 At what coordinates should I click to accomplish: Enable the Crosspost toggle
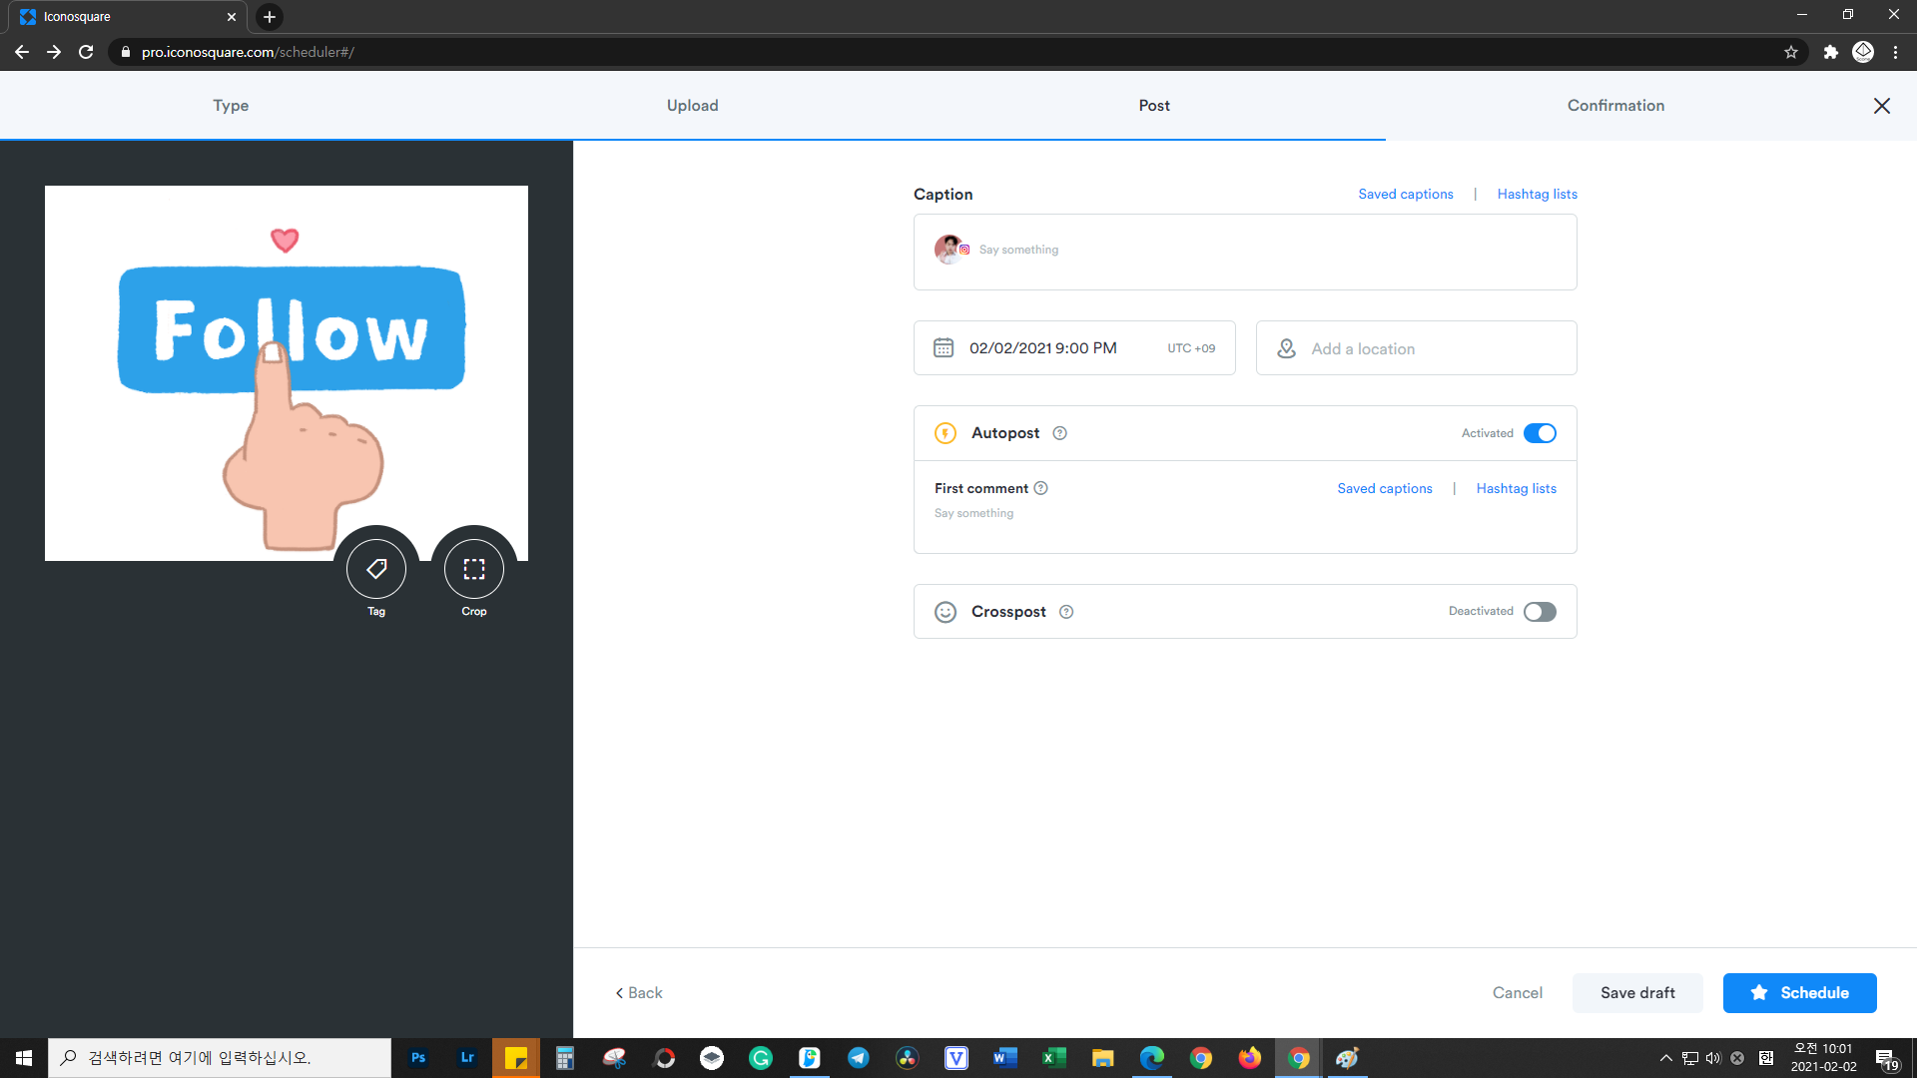pos(1540,612)
